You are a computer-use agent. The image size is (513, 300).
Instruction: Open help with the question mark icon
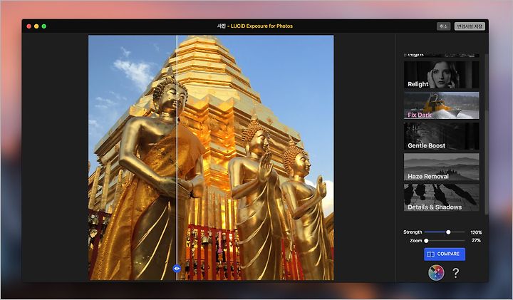pyautogui.click(x=456, y=273)
